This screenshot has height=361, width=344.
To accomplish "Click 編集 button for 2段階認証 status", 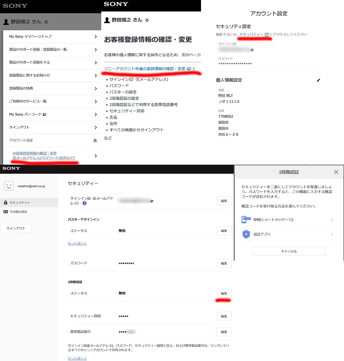I will click(x=224, y=293).
